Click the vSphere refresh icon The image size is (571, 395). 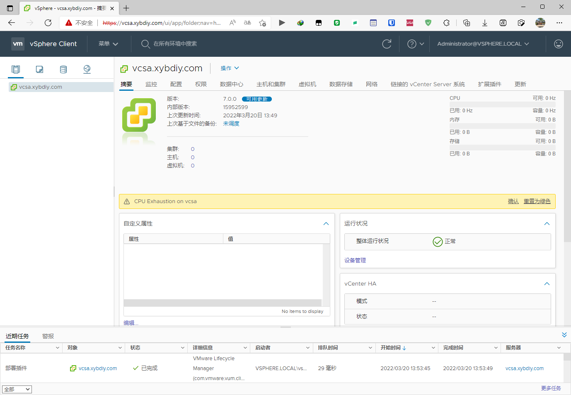(x=387, y=44)
